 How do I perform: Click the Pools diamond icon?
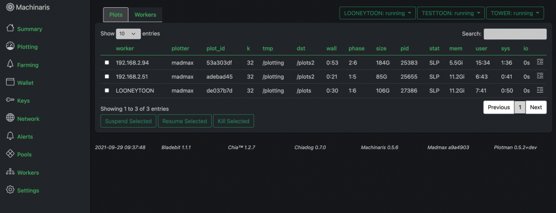pyautogui.click(x=10, y=154)
